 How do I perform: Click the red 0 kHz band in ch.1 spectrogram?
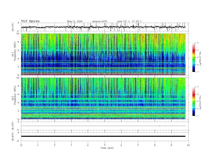point(103,74)
